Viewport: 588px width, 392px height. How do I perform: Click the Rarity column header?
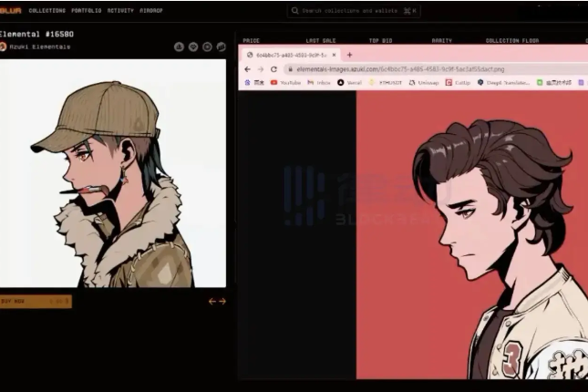click(442, 40)
